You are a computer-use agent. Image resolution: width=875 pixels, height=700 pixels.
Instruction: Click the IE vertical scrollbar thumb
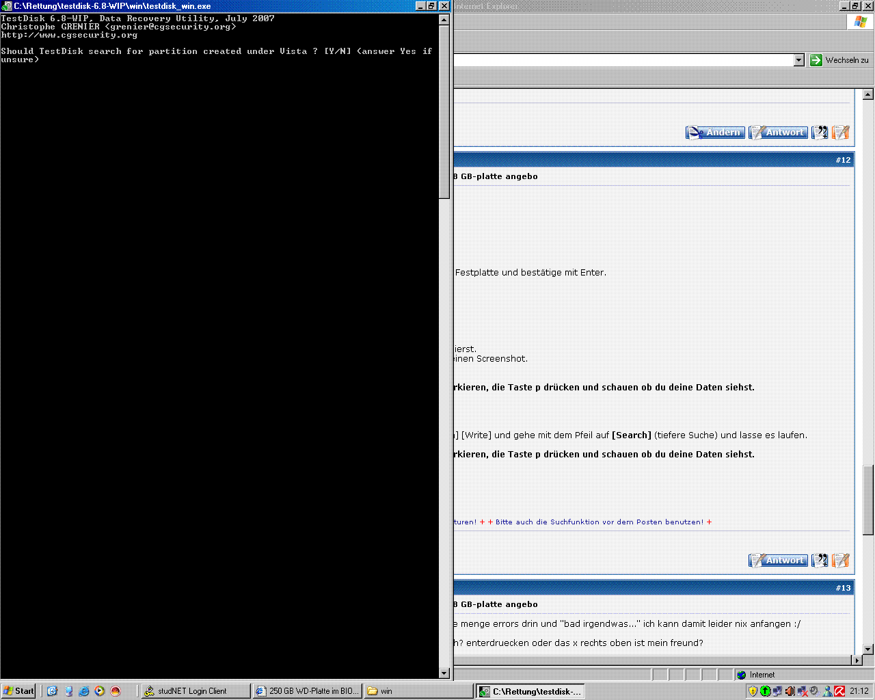(867, 500)
